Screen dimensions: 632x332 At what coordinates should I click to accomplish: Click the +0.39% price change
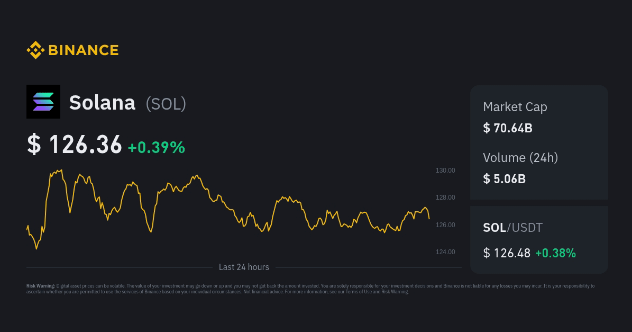157,147
